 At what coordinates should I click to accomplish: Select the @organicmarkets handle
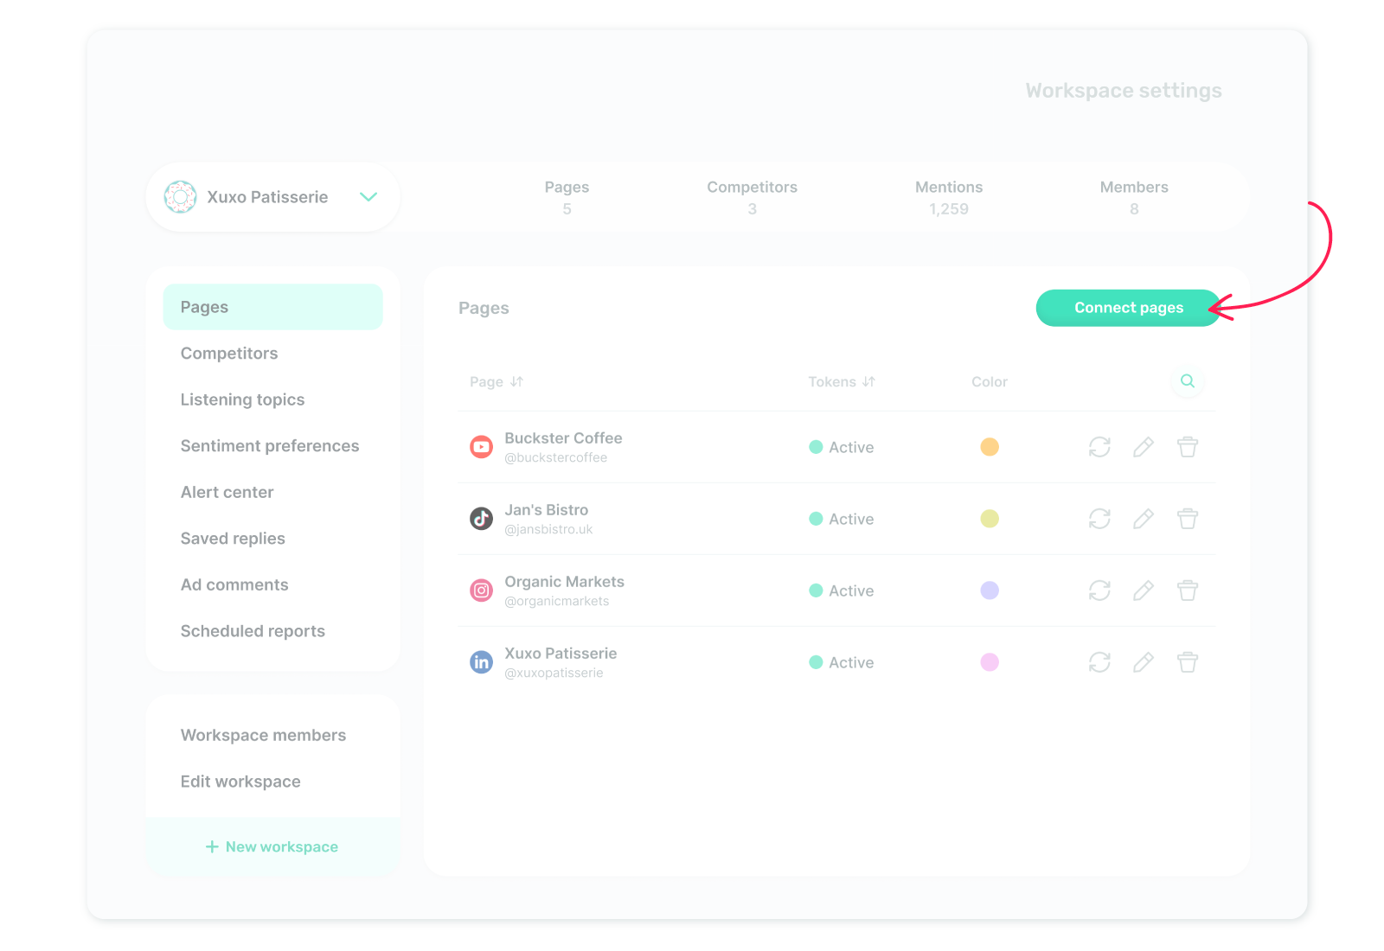(557, 602)
